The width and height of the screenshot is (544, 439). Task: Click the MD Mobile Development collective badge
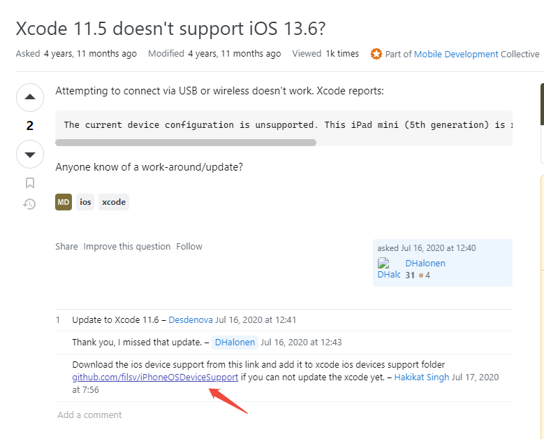64,202
